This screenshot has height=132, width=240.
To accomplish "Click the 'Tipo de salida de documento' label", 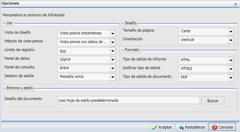I will click(x=147, y=77).
